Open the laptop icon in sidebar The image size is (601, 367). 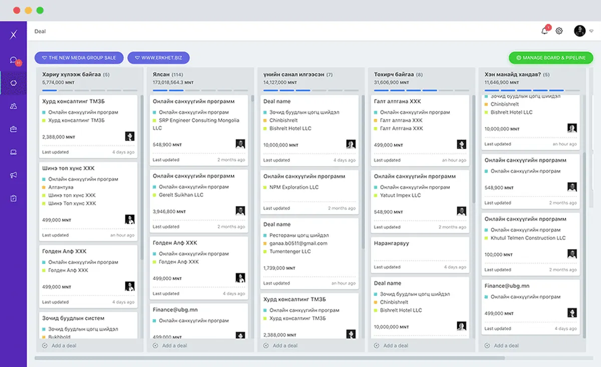point(14,152)
